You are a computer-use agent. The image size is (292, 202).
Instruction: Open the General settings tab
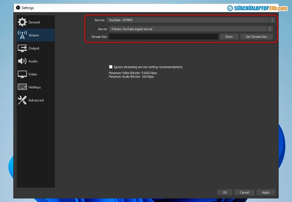point(36,22)
